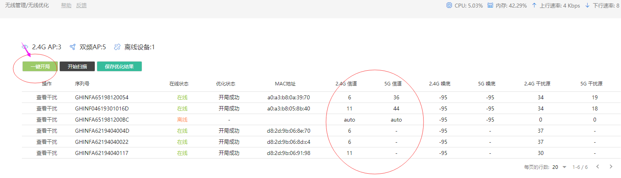Screen dimensions: 621x178
Task: Click the upload speed arrow icon
Action: (535, 6)
